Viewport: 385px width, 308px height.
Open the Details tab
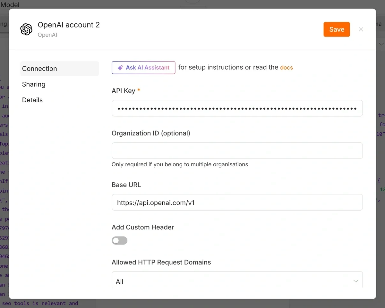tap(59, 100)
